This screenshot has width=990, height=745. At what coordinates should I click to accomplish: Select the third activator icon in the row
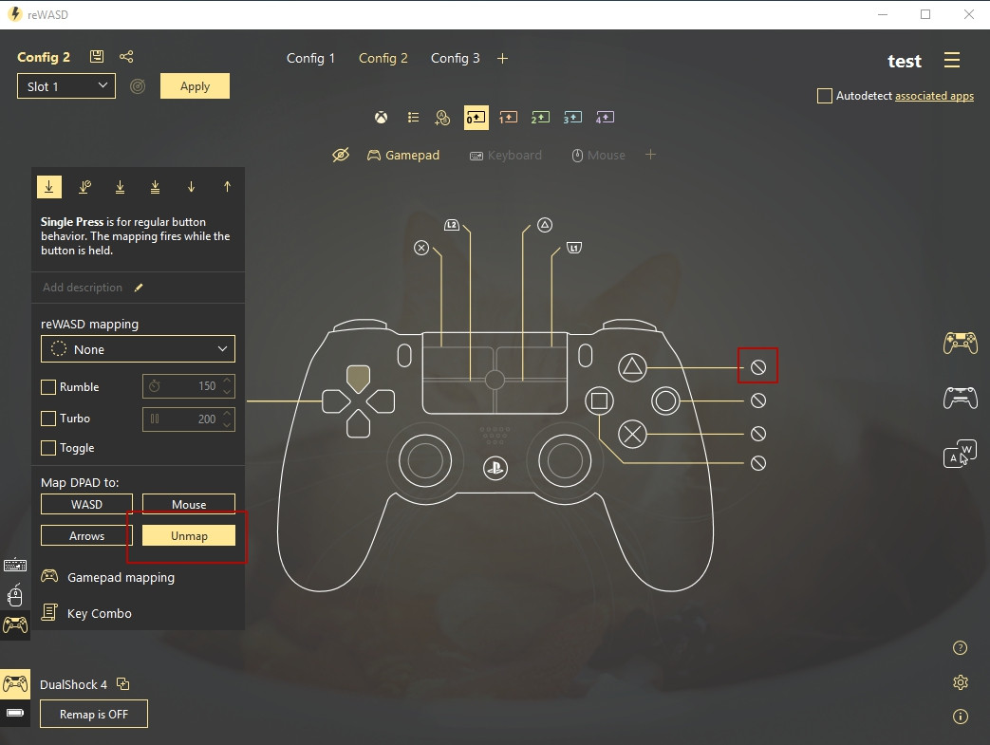[x=120, y=187]
